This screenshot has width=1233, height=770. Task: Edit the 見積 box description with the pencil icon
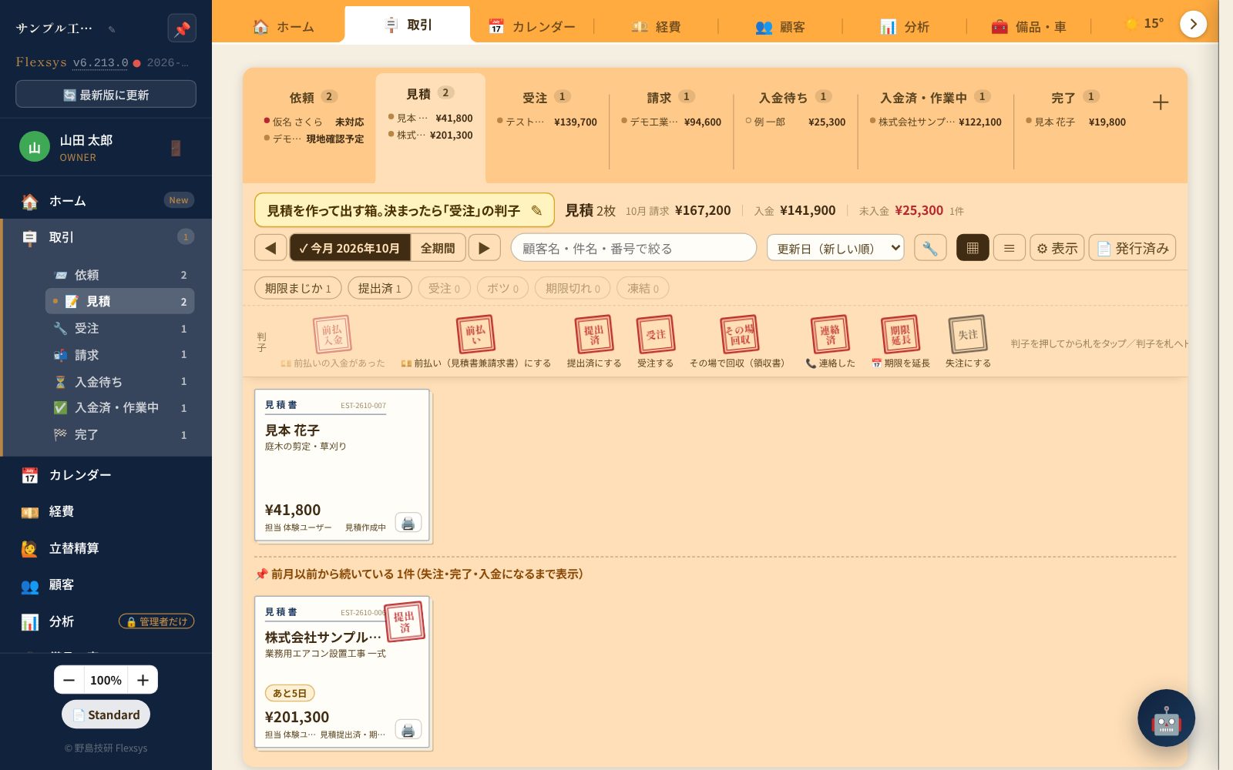pyautogui.click(x=536, y=210)
